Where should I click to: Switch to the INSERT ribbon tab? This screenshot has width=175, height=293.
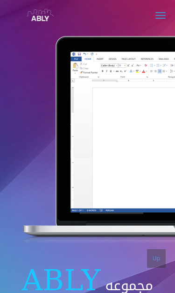[x=100, y=59]
